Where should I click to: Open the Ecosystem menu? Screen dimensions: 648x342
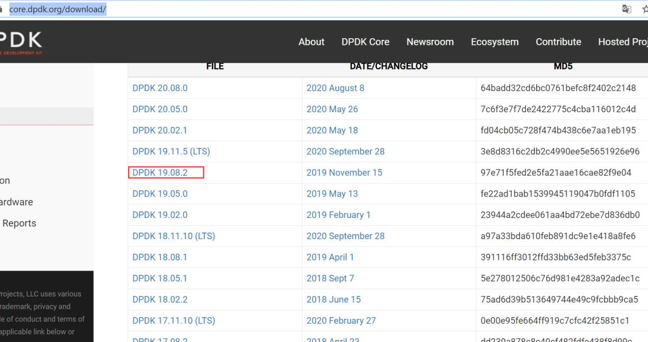495,42
